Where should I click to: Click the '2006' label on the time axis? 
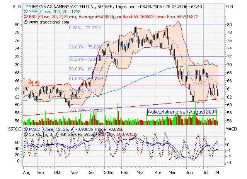(x=109, y=172)
